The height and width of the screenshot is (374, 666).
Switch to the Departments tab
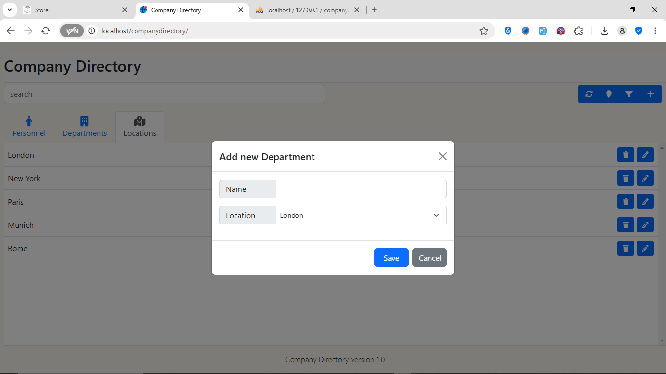coord(84,127)
